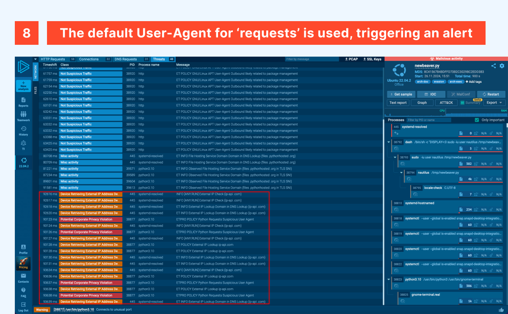Collapse the network panel with top-left arrow
The width and height of the screenshot is (508, 314).
(x=36, y=59)
